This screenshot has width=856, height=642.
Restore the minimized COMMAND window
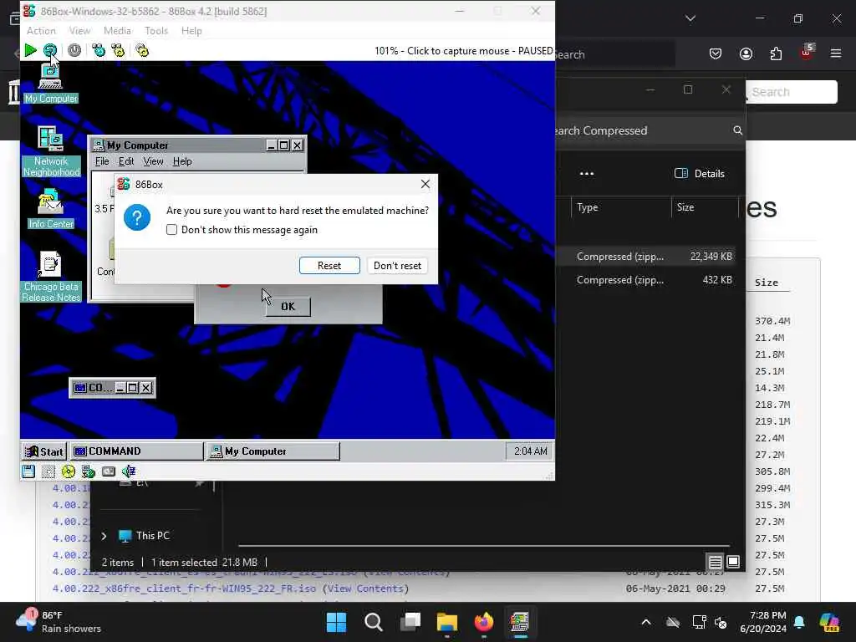[132, 388]
